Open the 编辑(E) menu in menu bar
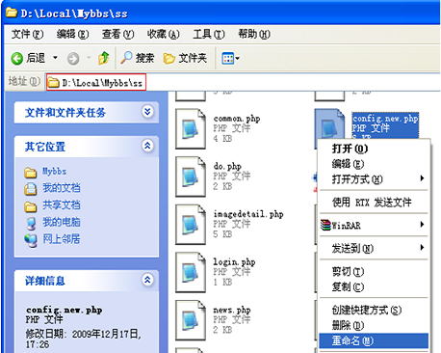 point(72,34)
